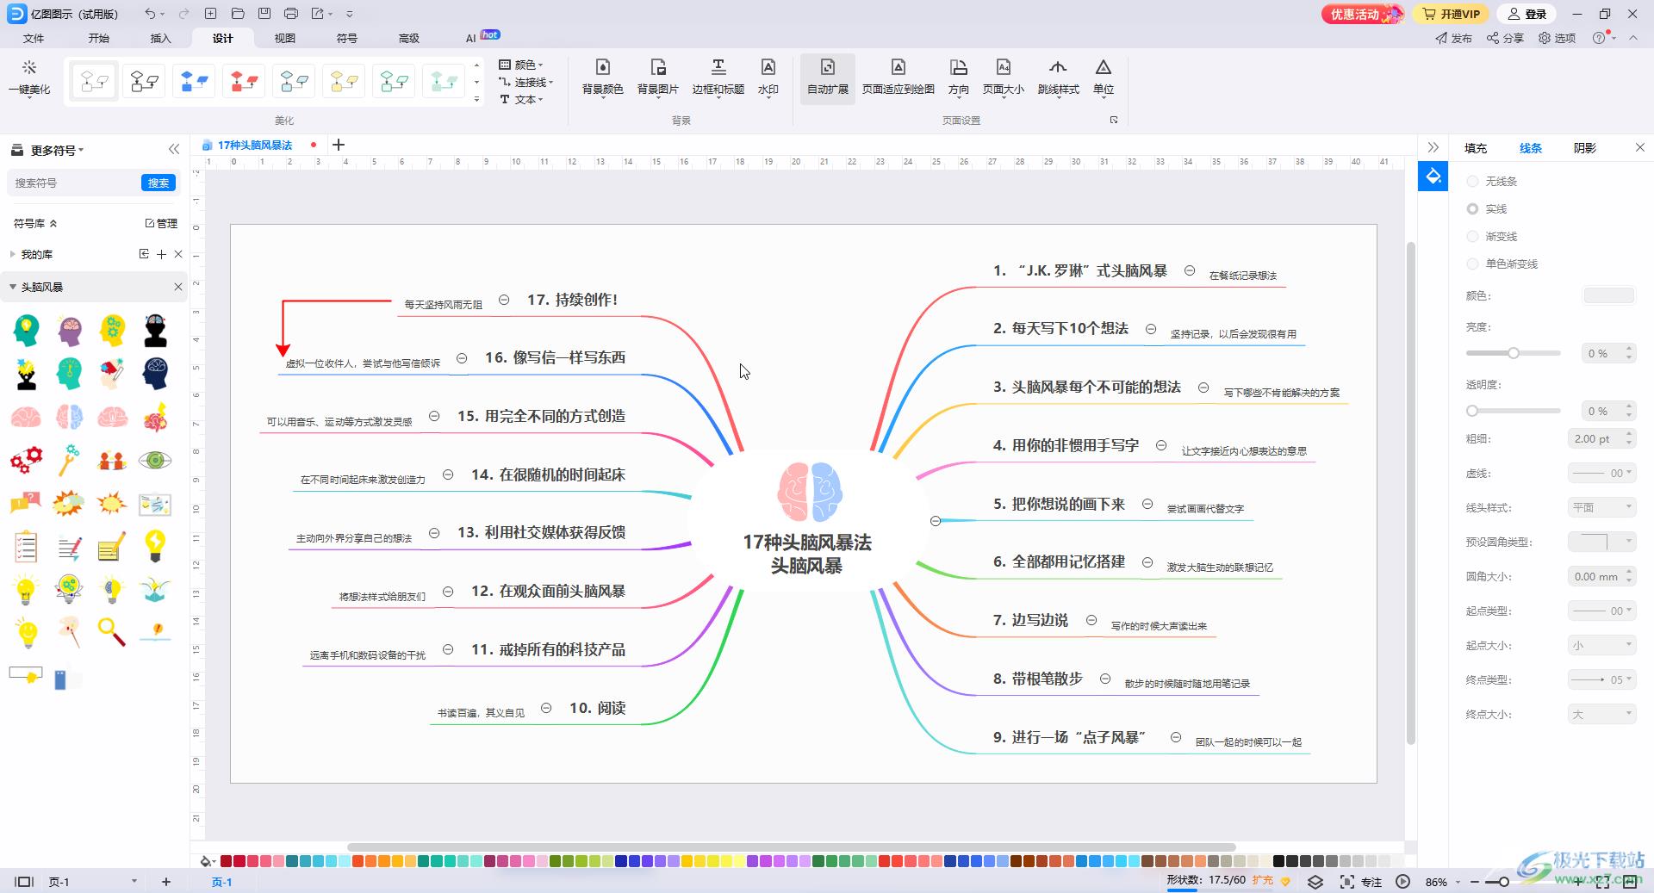This screenshot has height=893, width=1654.
Task: Open page Orientation (方向) option
Action: point(958,78)
